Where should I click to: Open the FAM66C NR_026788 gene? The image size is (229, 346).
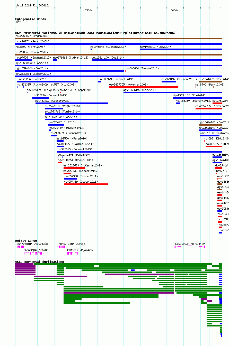34,253
